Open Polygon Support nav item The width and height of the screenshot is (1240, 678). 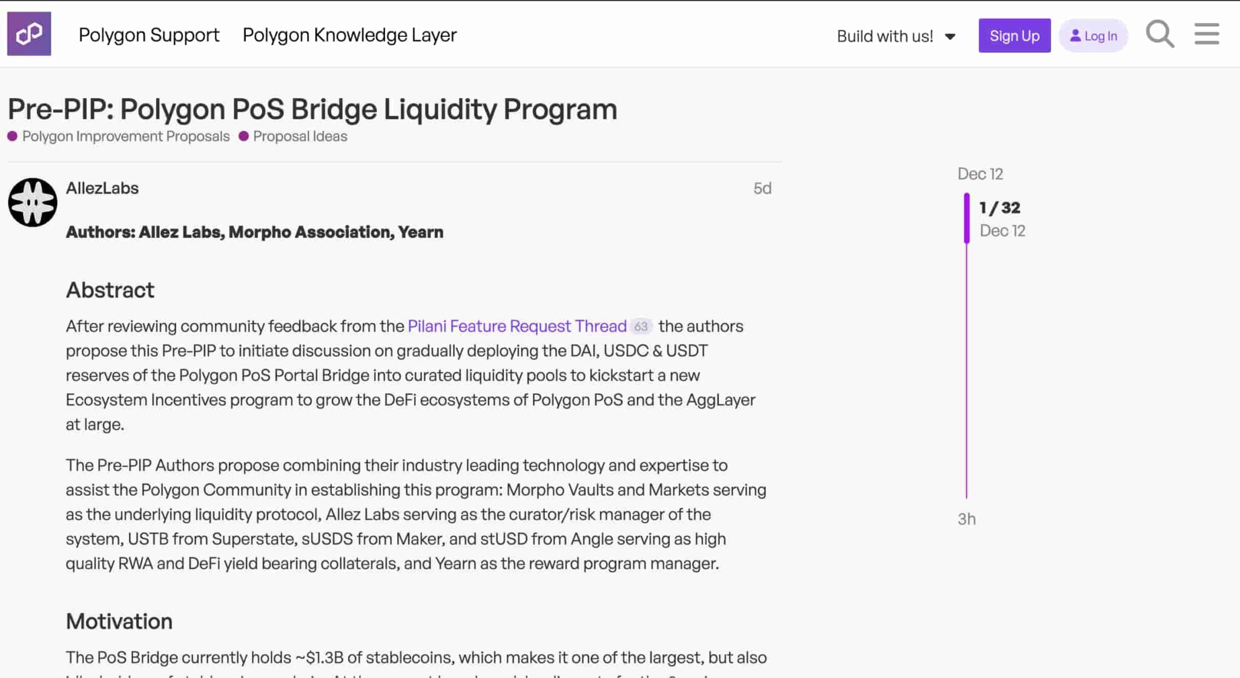point(149,35)
